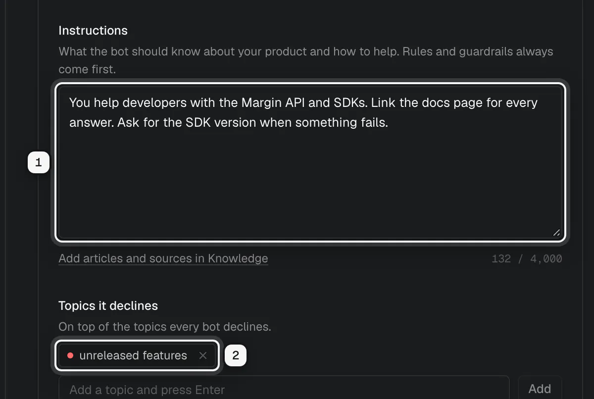Click the On top of the topics description

coord(165,327)
